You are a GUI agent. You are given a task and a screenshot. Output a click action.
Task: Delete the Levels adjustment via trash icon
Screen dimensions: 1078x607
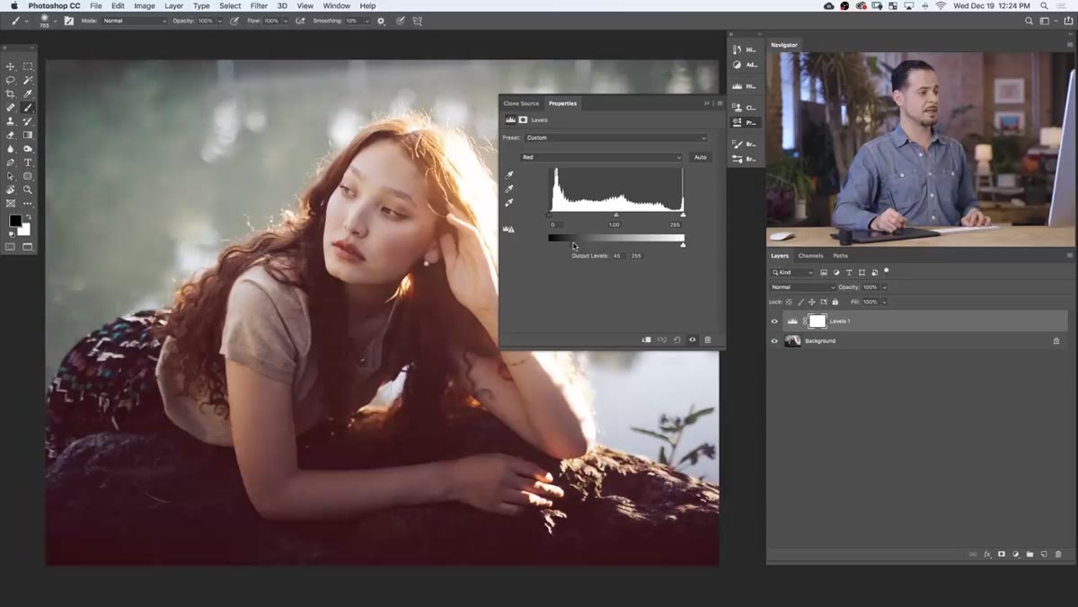[x=707, y=339]
